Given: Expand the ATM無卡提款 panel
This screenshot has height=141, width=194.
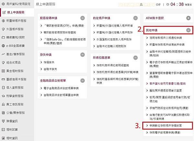Looking at the screenshot, I should (189, 18).
